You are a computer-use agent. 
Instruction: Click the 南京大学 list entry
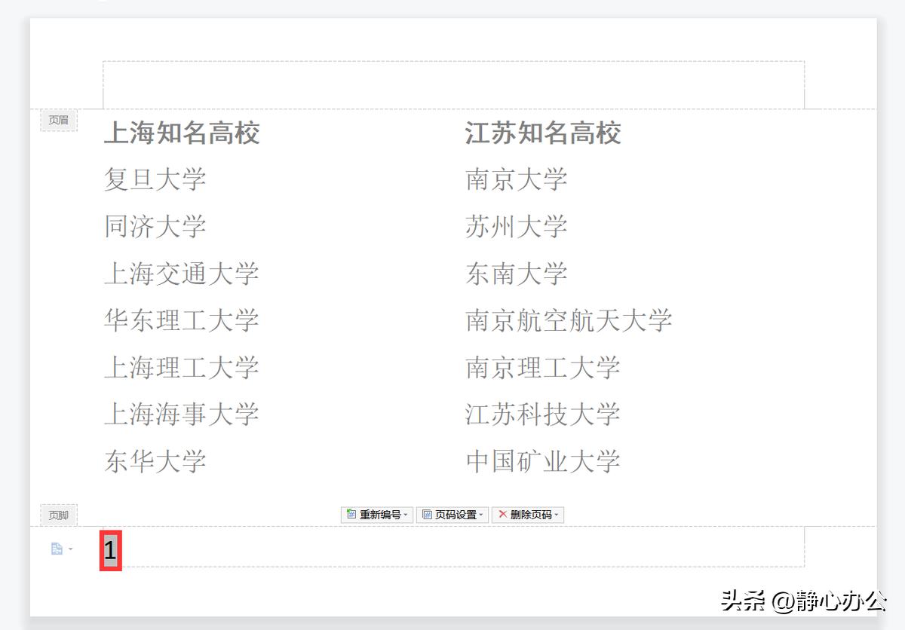point(517,180)
